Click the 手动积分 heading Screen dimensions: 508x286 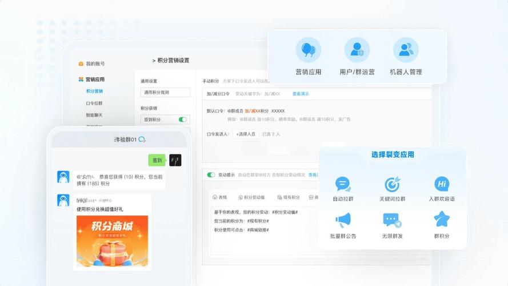point(211,81)
